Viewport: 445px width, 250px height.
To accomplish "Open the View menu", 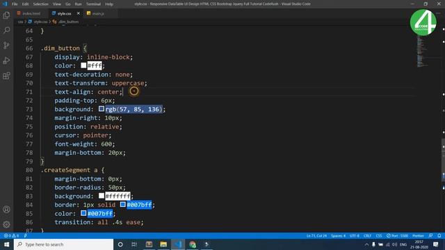I will 57,4.
